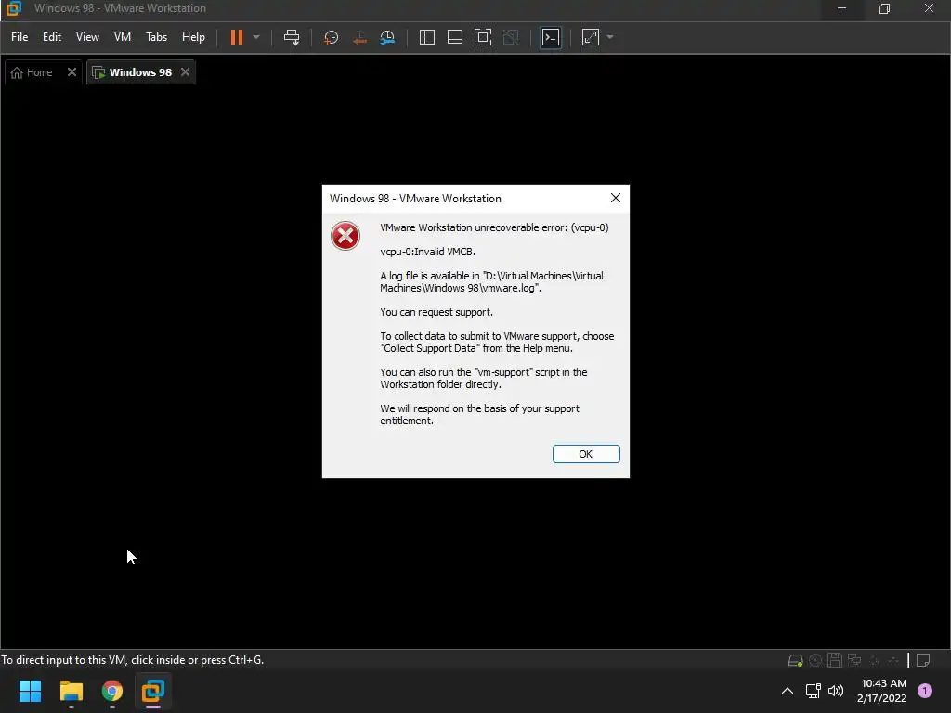Viewport: 951px width, 713px height.
Task: Open File Explorer from the taskbar
Action: (x=71, y=691)
